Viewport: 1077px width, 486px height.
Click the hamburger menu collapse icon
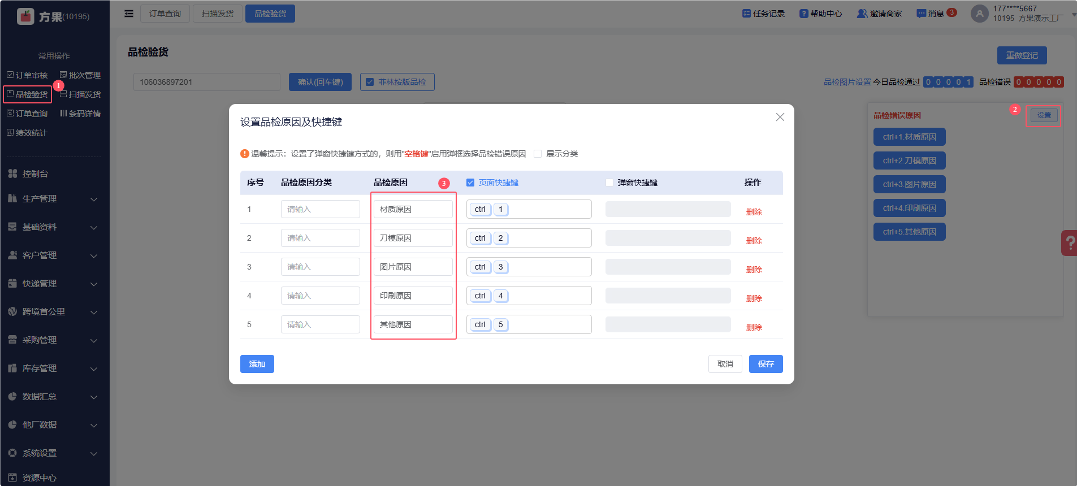pyautogui.click(x=129, y=14)
